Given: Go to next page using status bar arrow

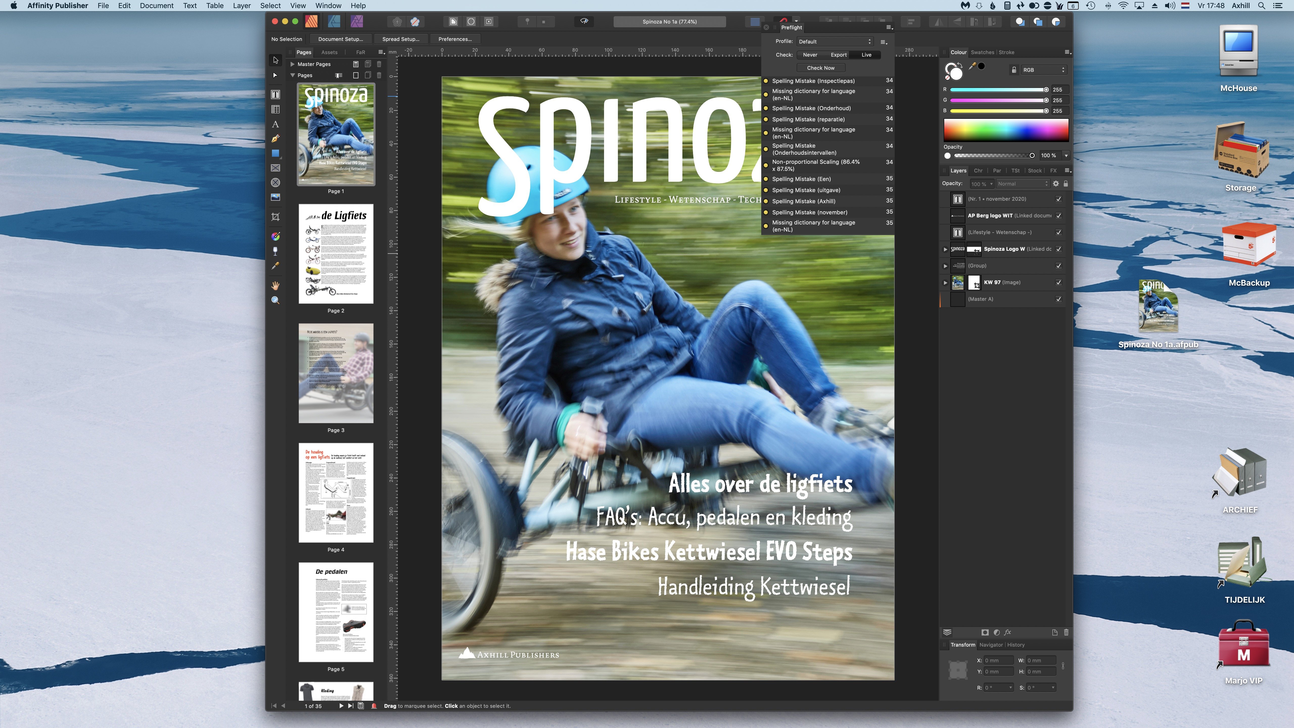Looking at the screenshot, I should [341, 706].
